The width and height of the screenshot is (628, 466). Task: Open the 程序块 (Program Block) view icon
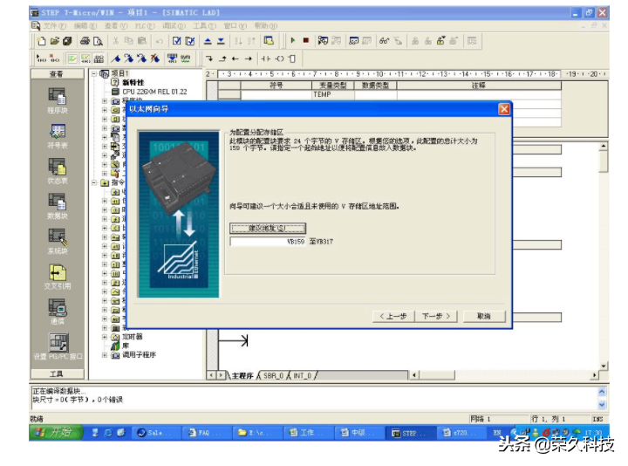pyautogui.click(x=57, y=96)
